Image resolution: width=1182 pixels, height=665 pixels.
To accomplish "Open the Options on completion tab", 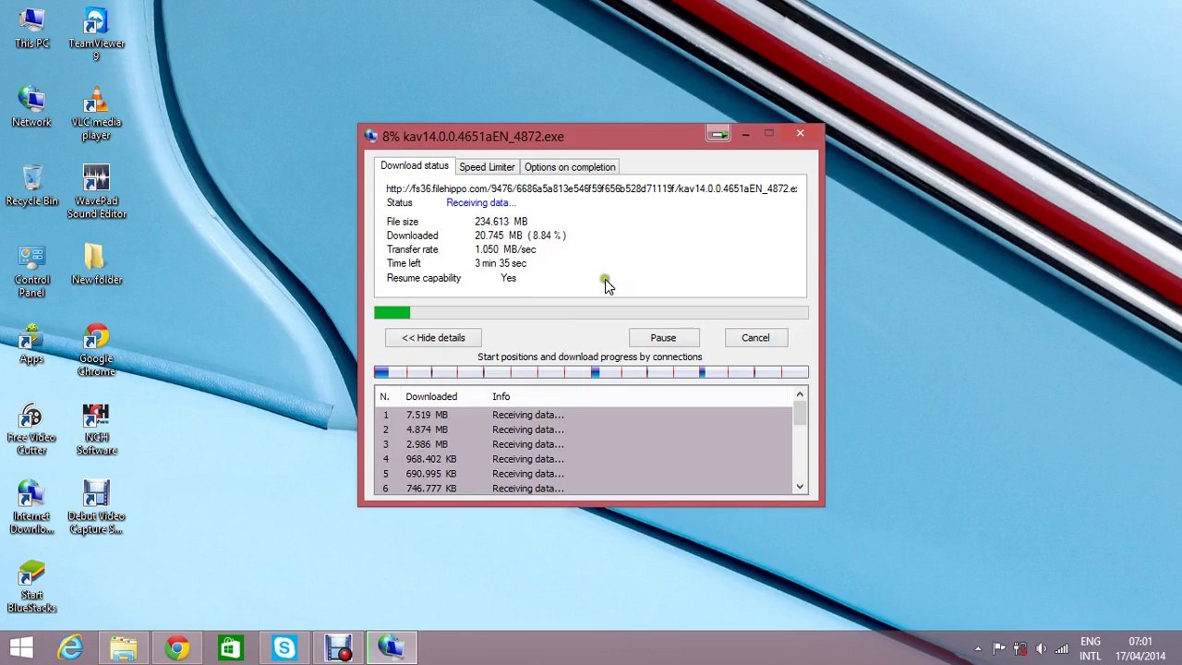I will pos(570,167).
